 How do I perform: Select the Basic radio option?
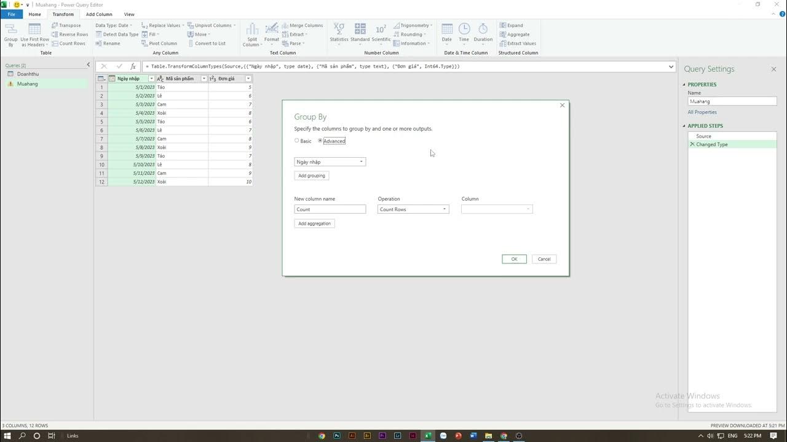[296, 141]
